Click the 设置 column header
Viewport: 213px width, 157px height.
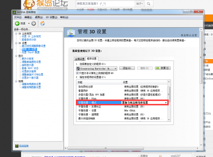[x=144, y=82]
